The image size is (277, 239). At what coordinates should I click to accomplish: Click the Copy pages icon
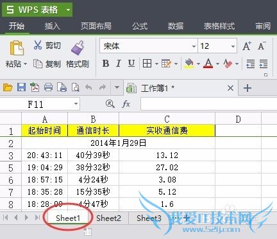pos(38,64)
